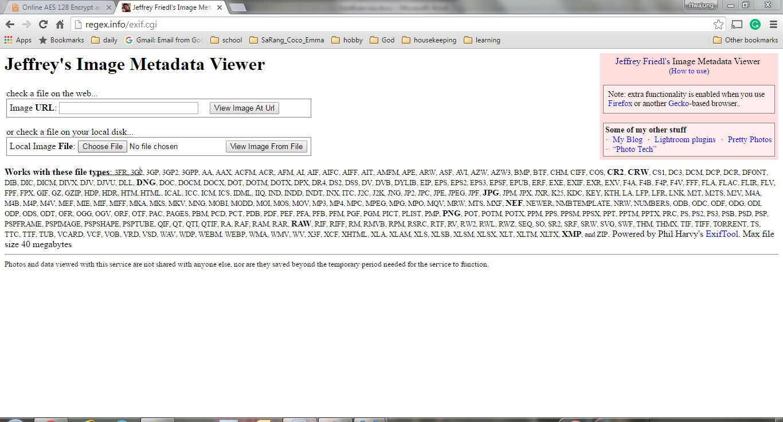Expand the God bookmarks folder

pyautogui.click(x=382, y=40)
